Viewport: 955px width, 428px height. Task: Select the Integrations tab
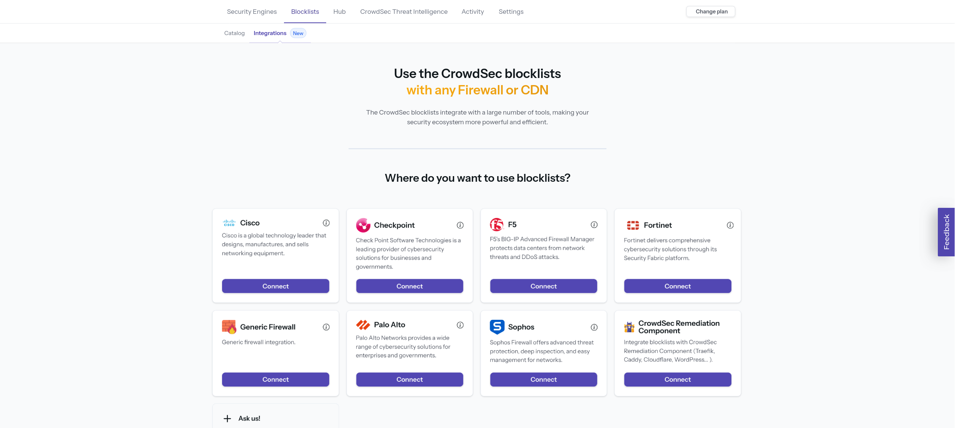(270, 33)
